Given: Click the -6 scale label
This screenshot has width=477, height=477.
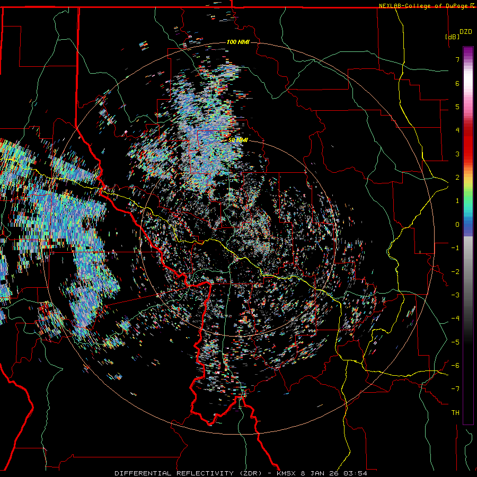Looking at the screenshot, I should click(455, 366).
